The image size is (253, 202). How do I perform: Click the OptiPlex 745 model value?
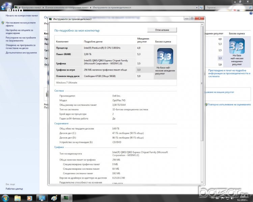(119, 100)
